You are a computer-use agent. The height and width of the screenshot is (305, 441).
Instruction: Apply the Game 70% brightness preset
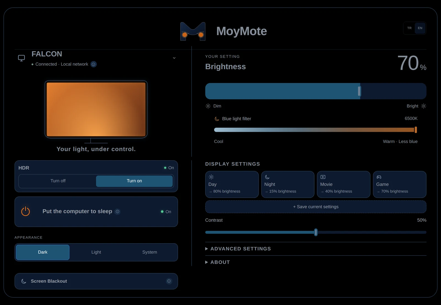tap(400, 184)
